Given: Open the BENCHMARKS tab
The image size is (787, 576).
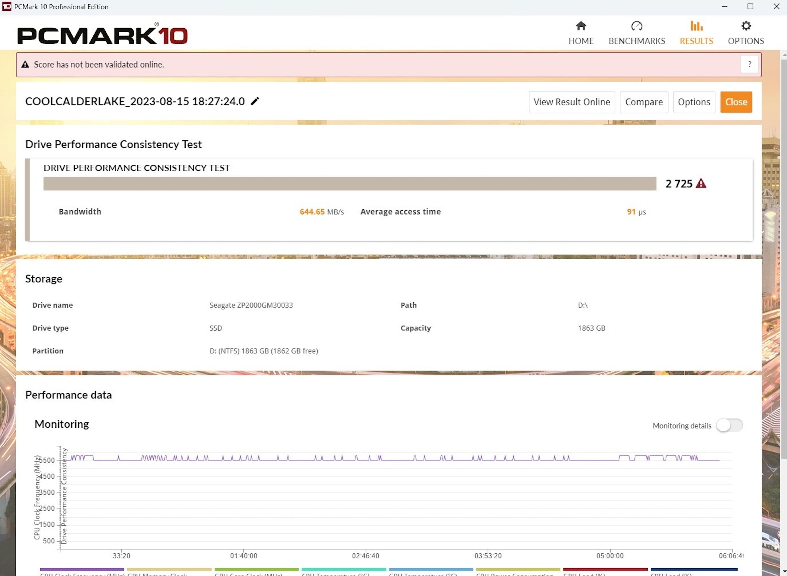Looking at the screenshot, I should click(637, 33).
